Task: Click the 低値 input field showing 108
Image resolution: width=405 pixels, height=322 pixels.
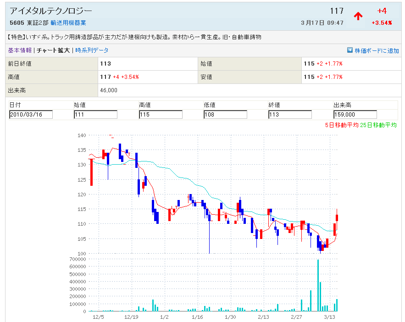Action: click(225, 114)
